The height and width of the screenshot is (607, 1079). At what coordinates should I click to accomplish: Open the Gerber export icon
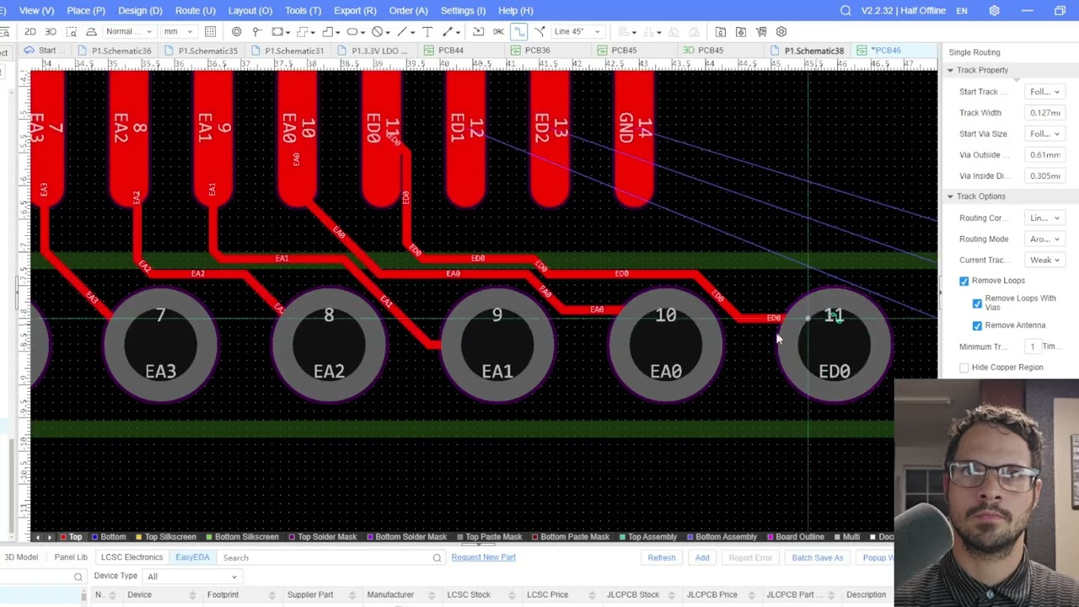[721, 32]
